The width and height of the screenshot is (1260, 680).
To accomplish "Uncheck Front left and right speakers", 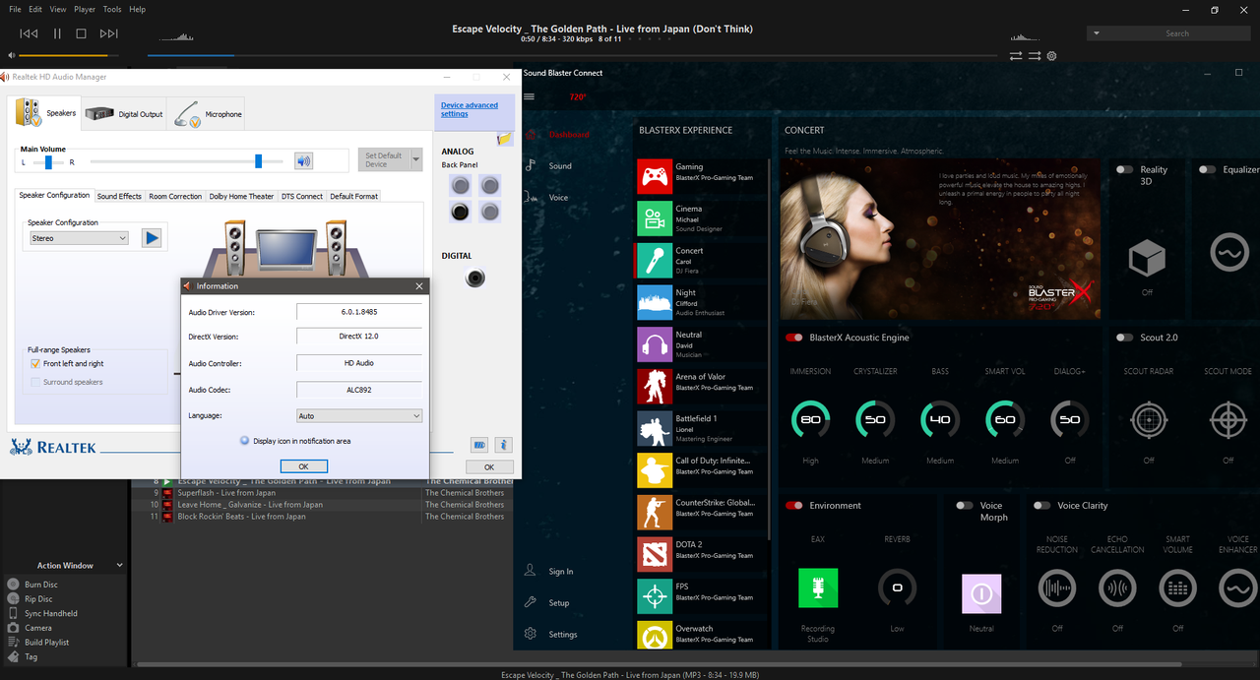I will [36, 364].
